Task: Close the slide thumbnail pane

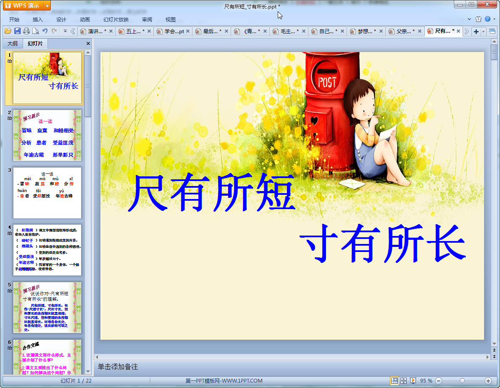Action: (88, 43)
